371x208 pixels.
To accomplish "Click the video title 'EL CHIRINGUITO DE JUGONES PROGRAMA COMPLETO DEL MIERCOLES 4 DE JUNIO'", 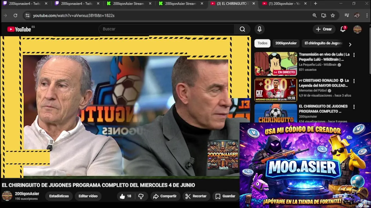I will click(x=98, y=185).
